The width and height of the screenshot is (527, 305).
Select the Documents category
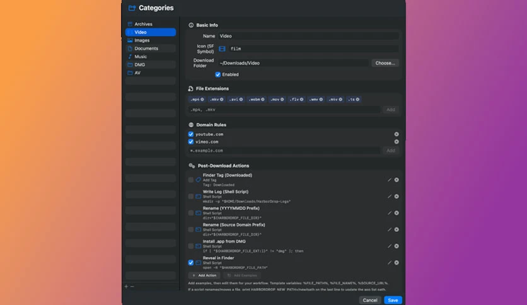pyautogui.click(x=151, y=49)
